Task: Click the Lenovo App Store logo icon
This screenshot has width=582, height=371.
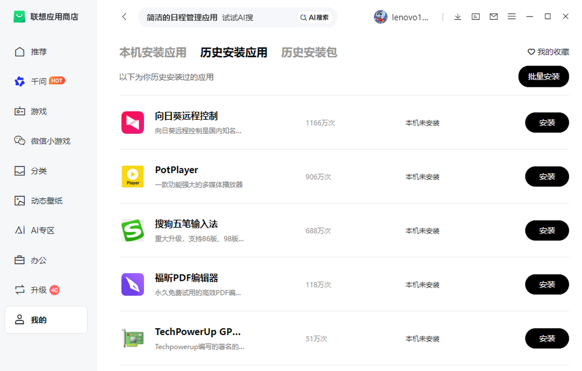Action: 19,17
